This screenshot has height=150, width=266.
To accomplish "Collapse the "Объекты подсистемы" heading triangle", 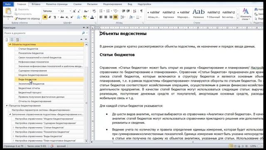I will 10,45.
